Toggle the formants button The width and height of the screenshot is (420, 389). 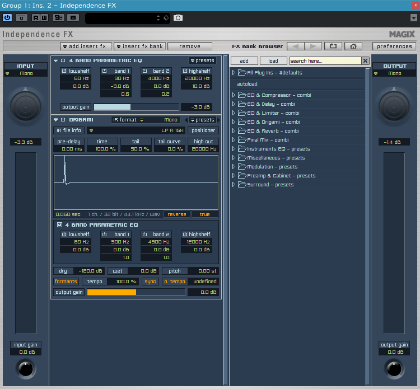click(66, 282)
